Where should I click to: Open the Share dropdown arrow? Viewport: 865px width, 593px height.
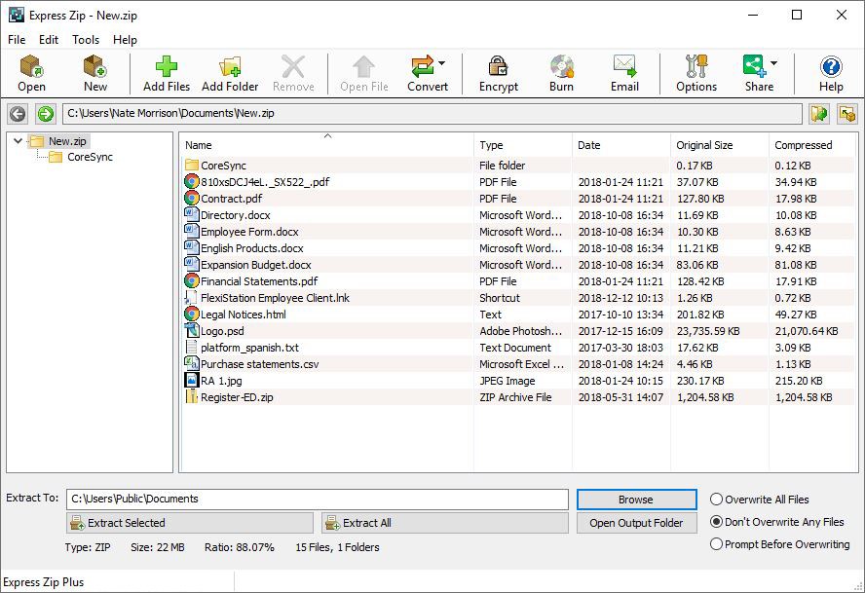tap(773, 63)
